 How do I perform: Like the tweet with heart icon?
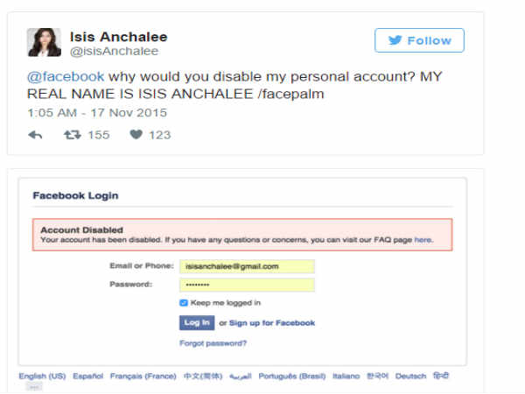[136, 135]
